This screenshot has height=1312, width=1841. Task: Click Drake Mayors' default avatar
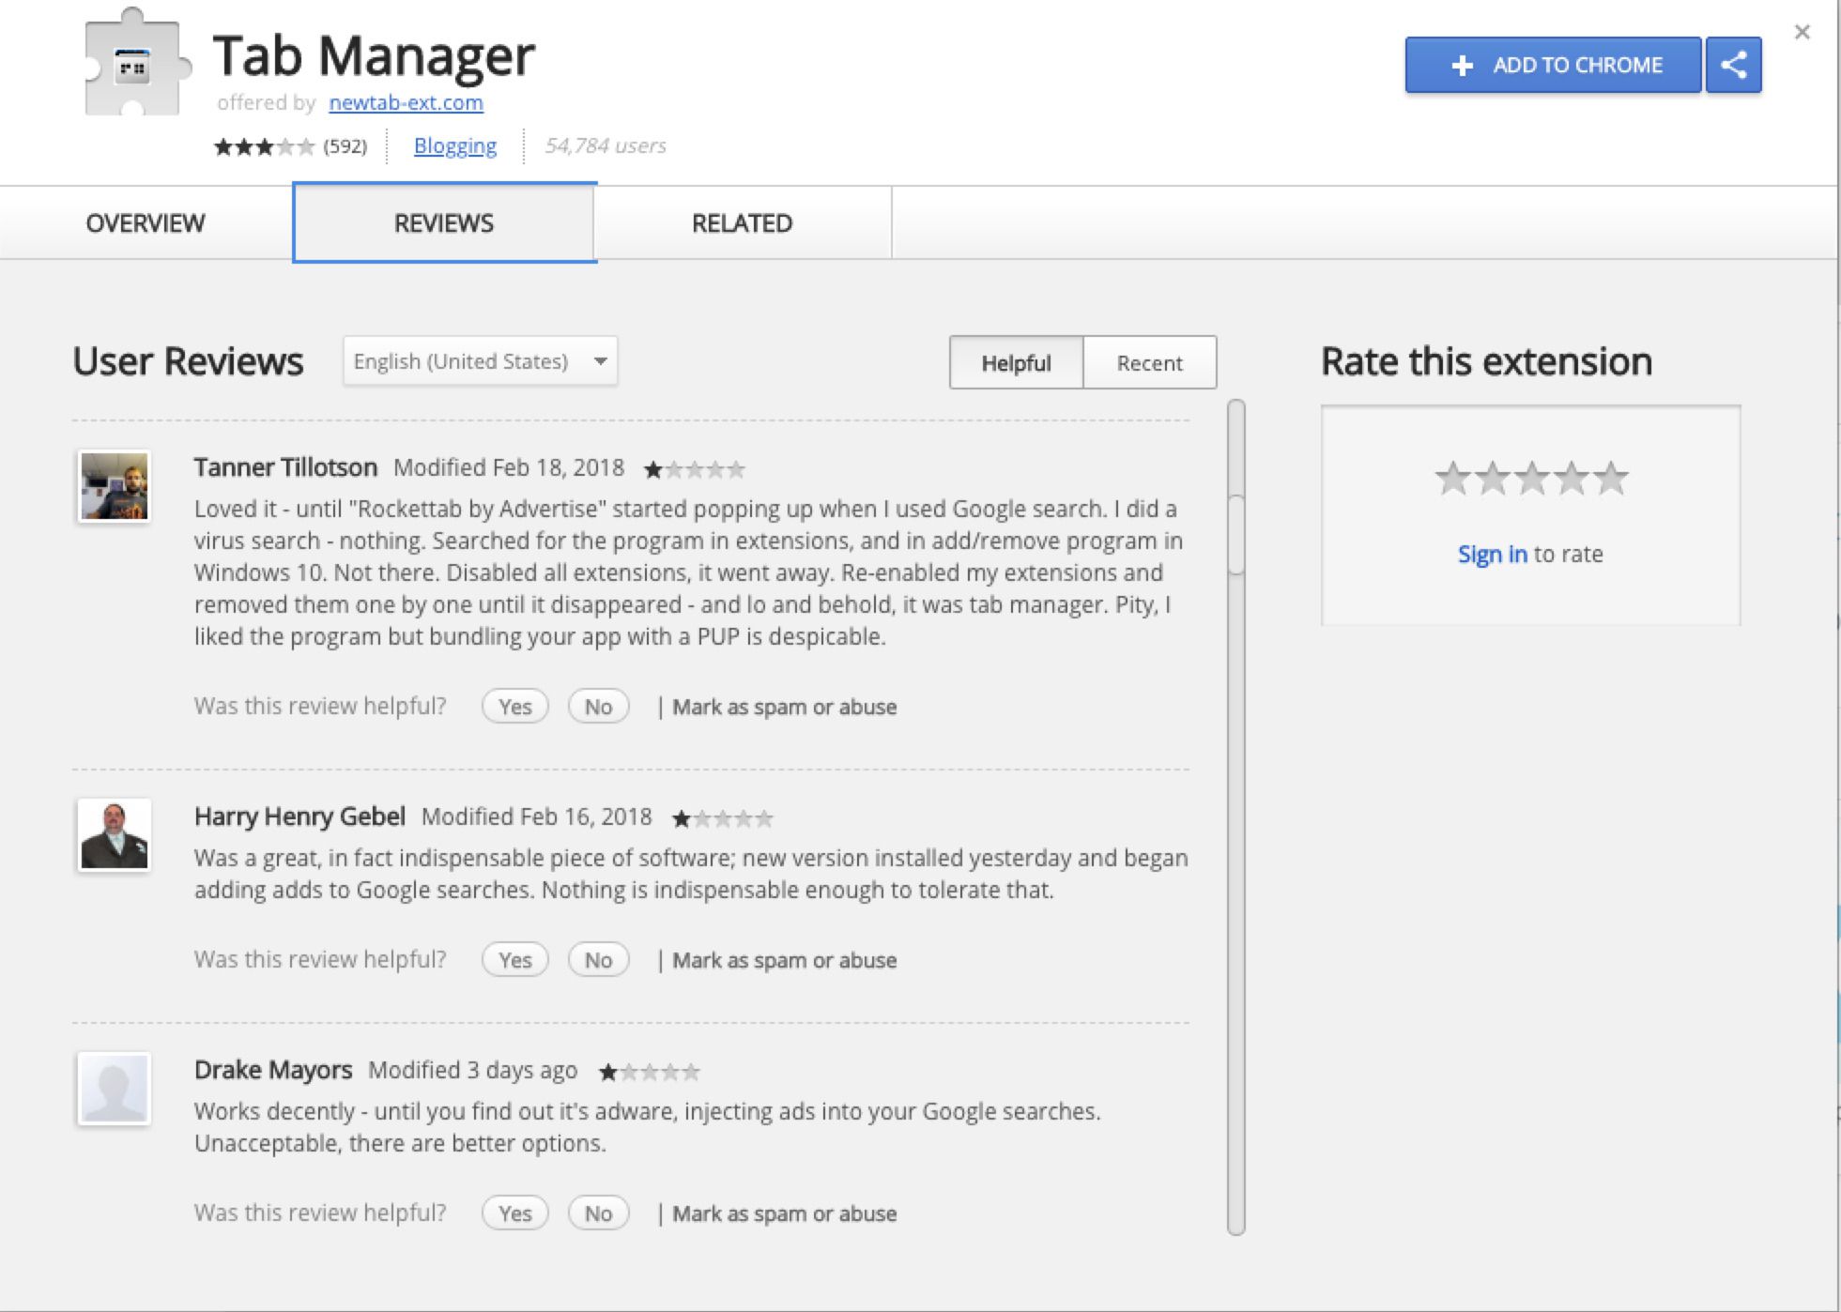click(114, 1088)
